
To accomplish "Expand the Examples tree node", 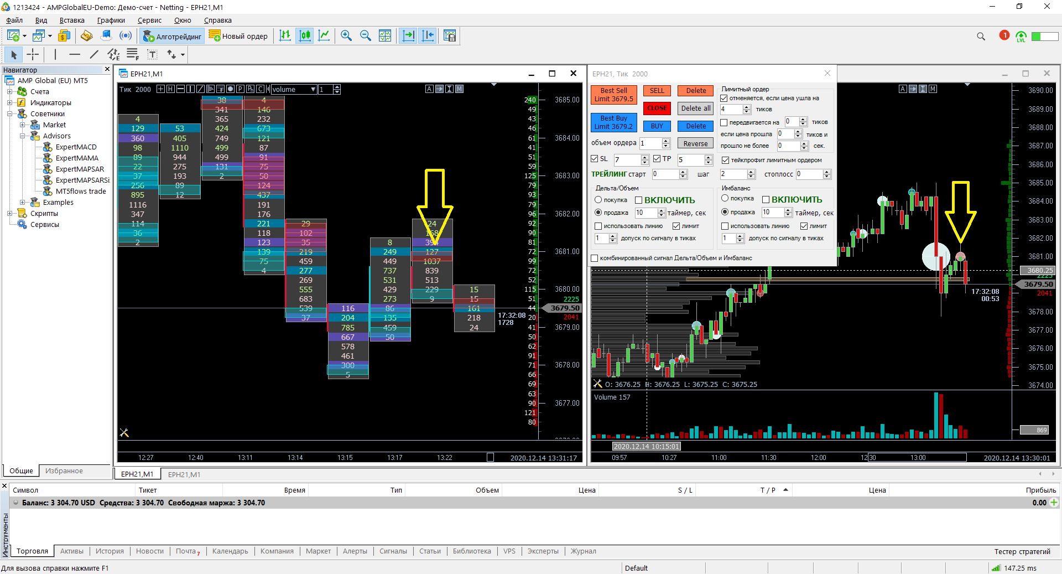I will tap(22, 202).
